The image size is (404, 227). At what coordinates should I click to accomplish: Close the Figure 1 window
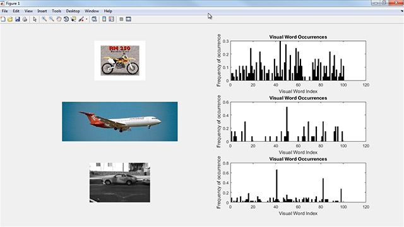[x=396, y=3]
